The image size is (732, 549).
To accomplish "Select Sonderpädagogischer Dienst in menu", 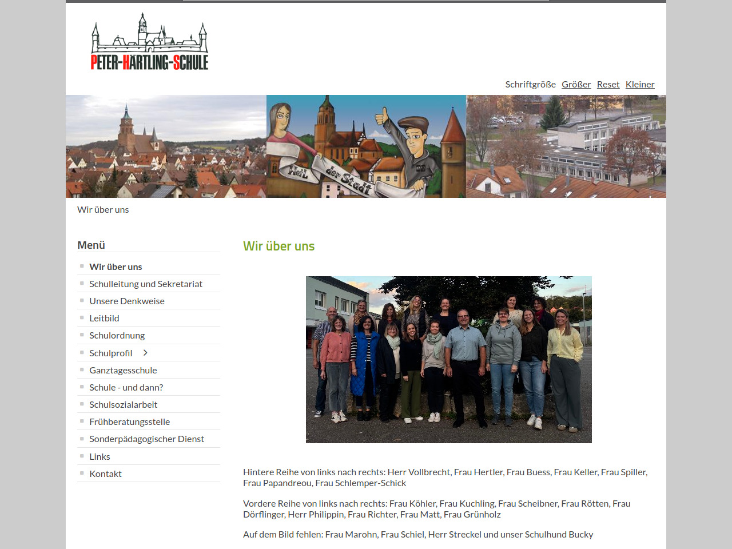I will [146, 439].
